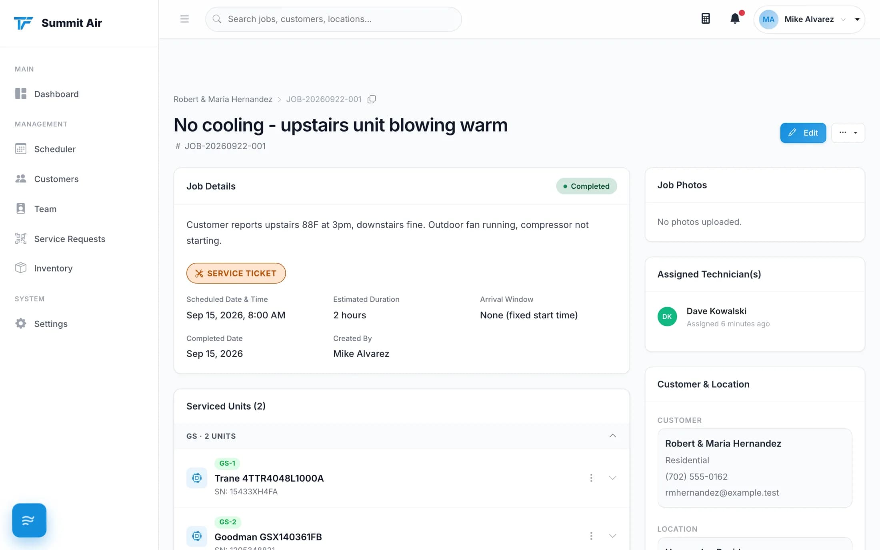Open the calculator icon in the header
This screenshot has height=550, width=880.
[x=706, y=18]
